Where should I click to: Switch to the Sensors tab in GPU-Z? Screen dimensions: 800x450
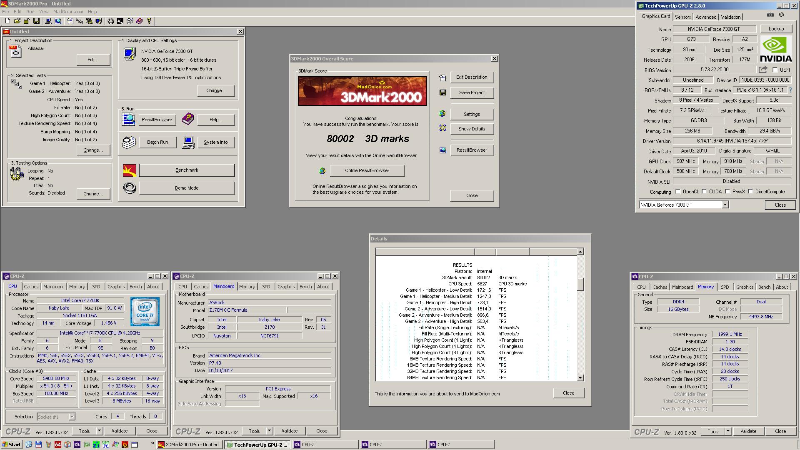click(x=683, y=17)
